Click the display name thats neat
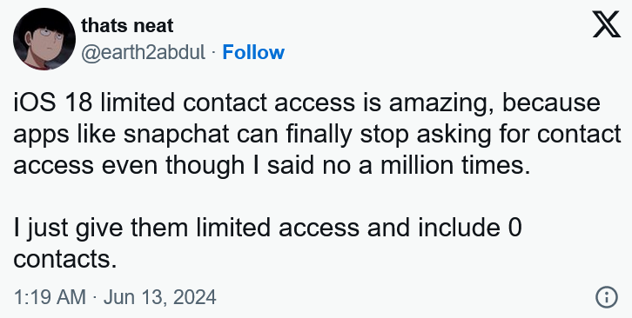This screenshot has width=632, height=318. tap(127, 26)
